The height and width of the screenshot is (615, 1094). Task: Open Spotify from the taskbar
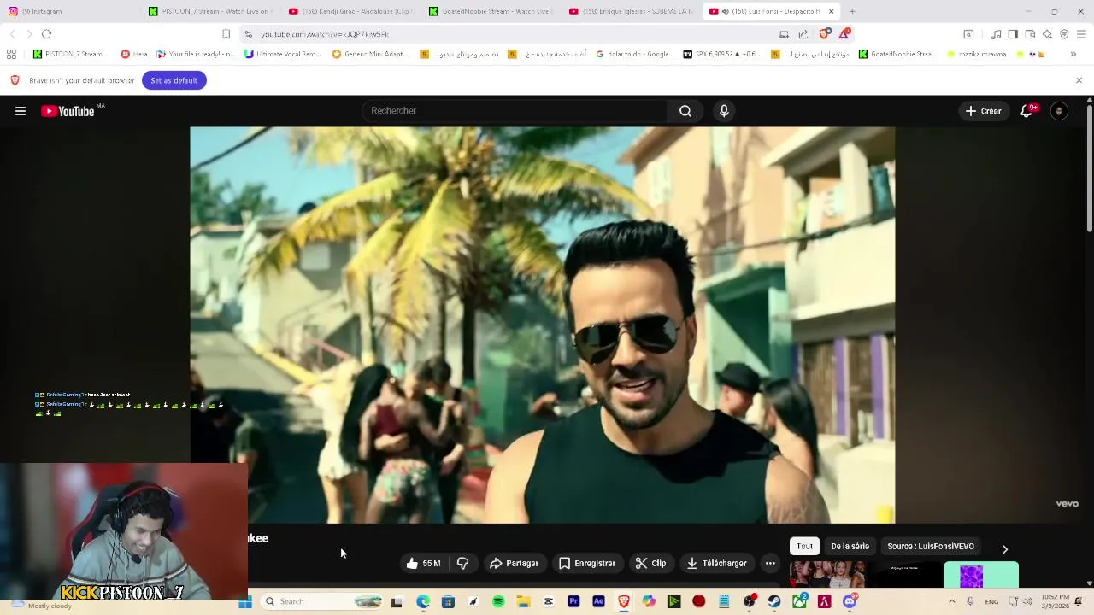click(x=498, y=601)
